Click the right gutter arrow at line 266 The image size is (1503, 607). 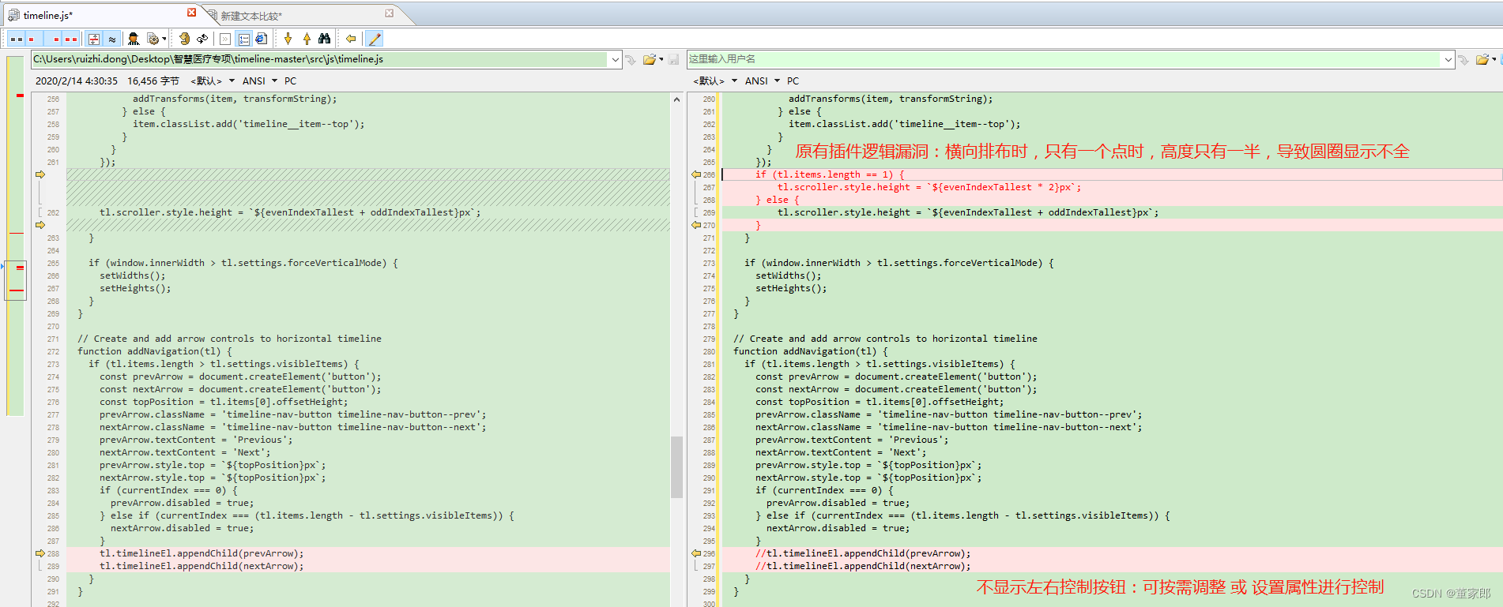[696, 174]
